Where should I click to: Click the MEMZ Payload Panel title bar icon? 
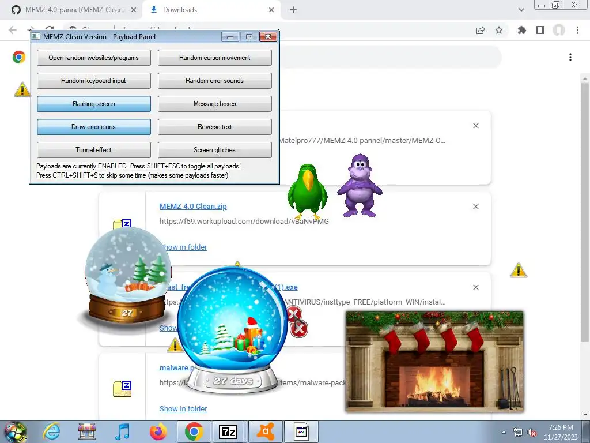pyautogui.click(x=36, y=36)
